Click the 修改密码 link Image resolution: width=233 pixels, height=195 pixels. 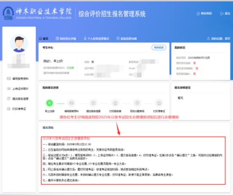click(x=204, y=14)
